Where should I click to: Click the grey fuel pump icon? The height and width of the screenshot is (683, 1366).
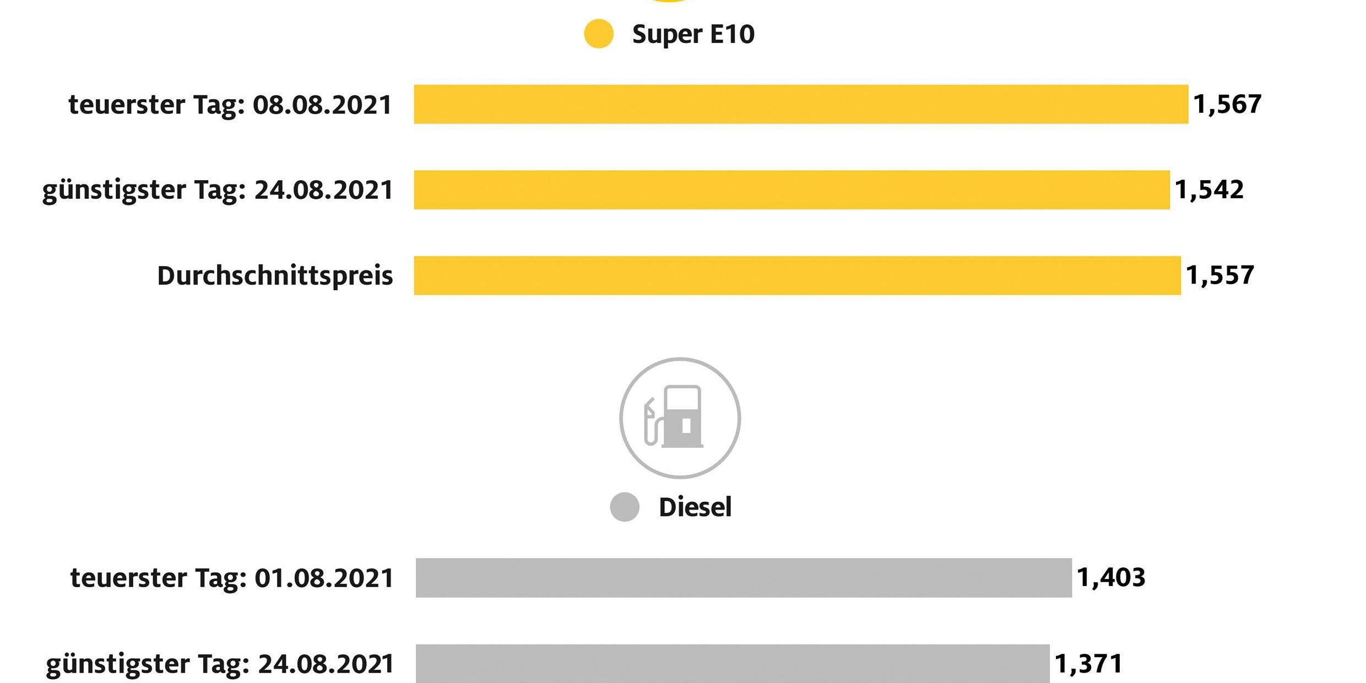[x=680, y=418]
